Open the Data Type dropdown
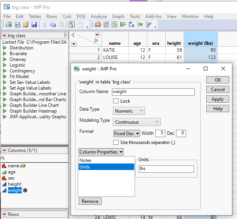The height and width of the screenshot is (219, 237). pos(129,111)
